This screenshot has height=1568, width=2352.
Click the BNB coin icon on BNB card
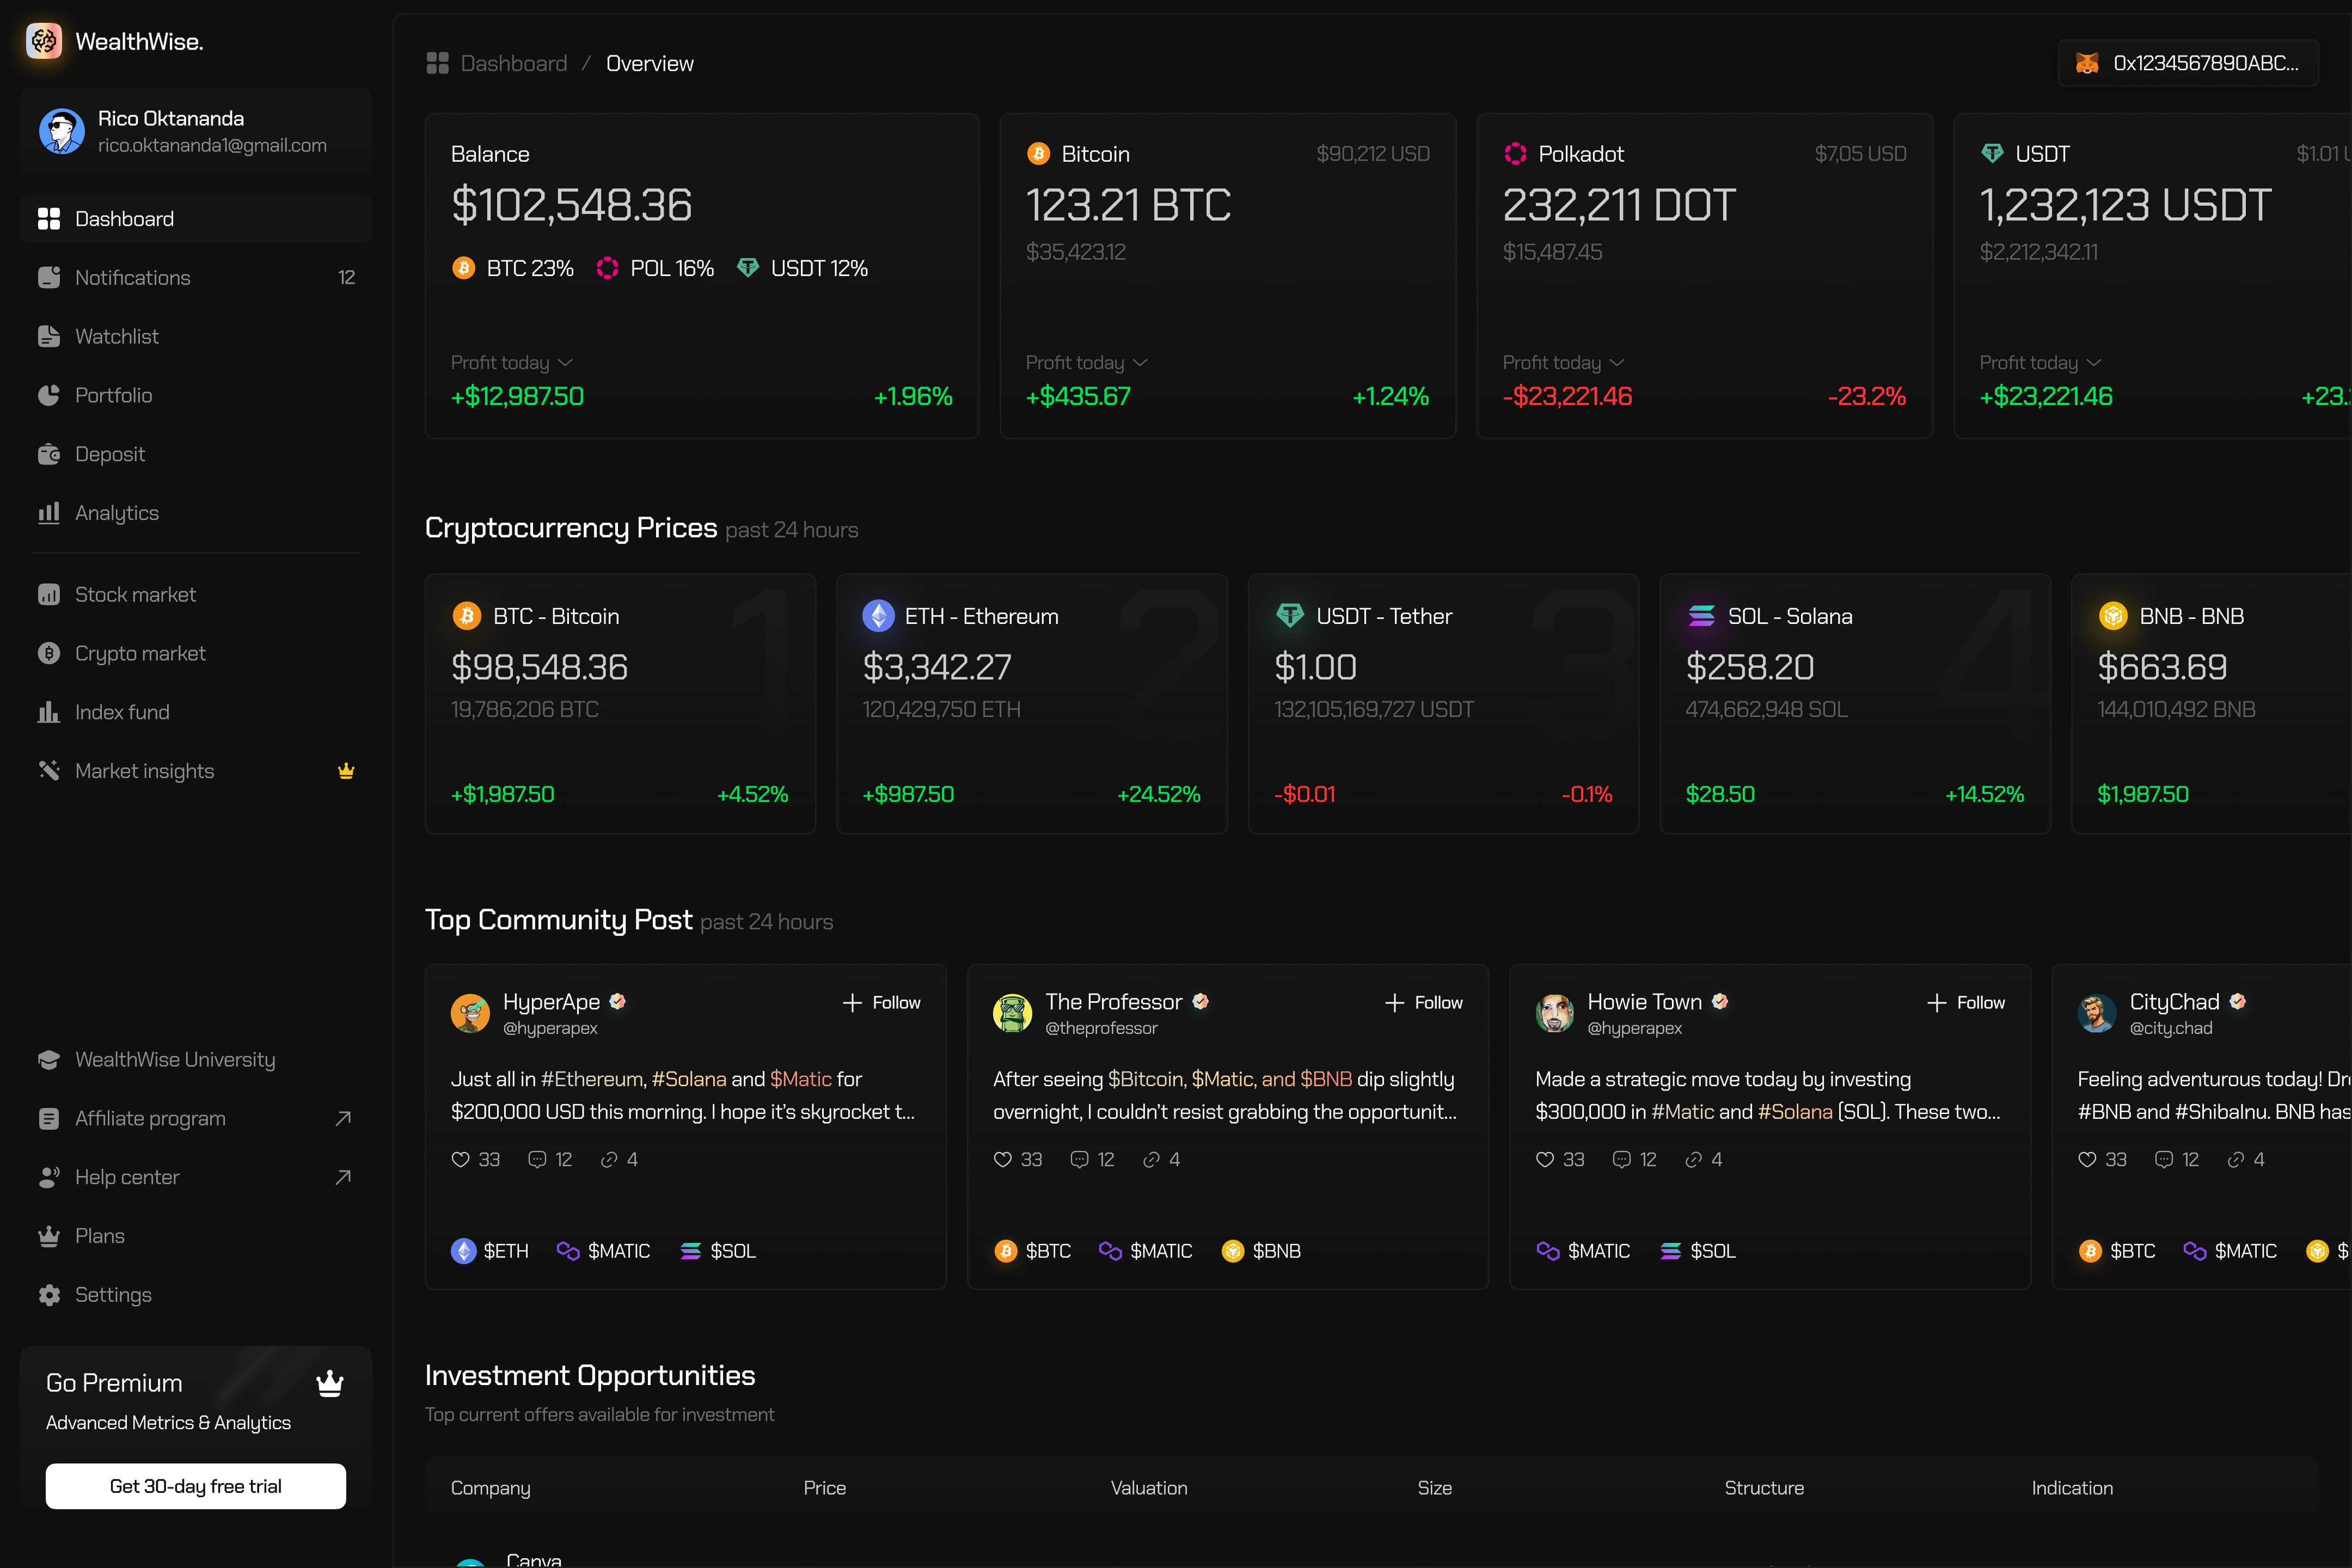[2113, 616]
